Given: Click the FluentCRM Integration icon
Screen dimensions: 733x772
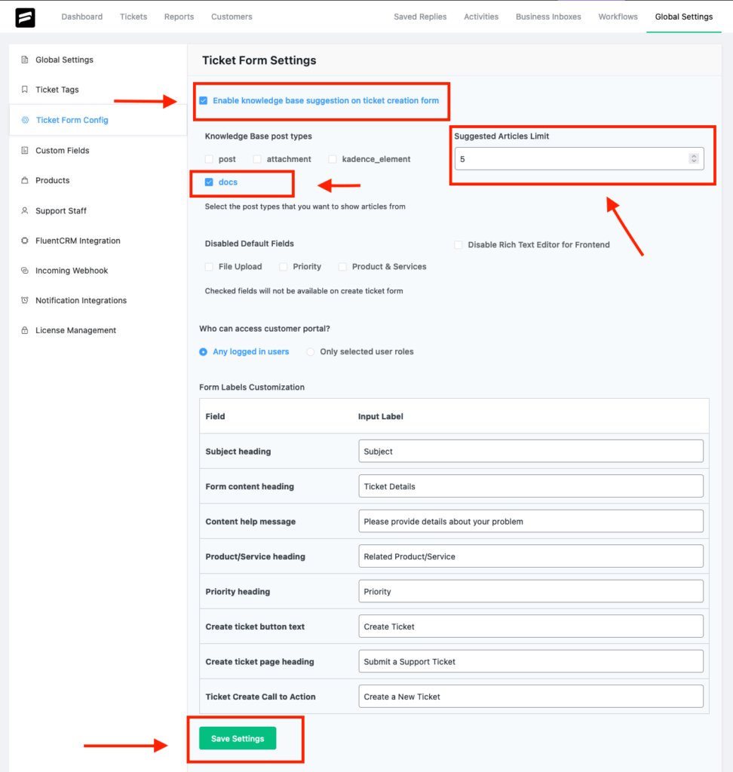Looking at the screenshot, I should click(x=25, y=240).
